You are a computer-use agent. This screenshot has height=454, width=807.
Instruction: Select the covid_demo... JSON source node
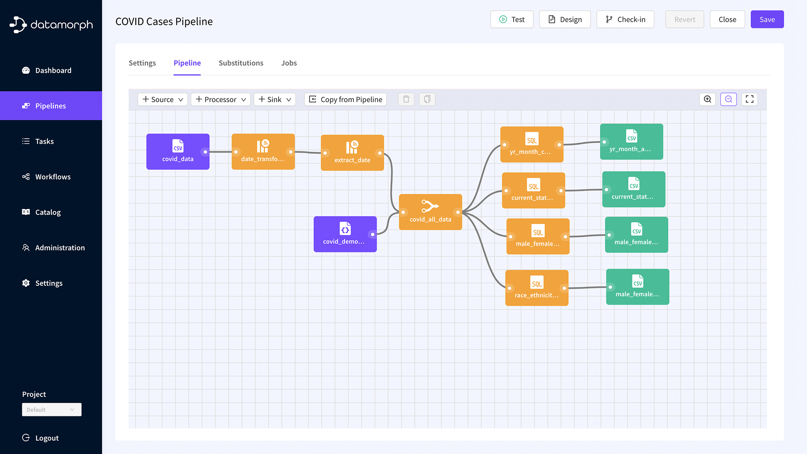[345, 234]
